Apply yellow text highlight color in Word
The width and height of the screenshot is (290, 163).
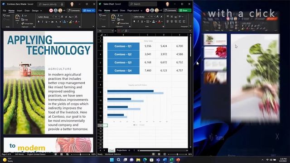[x=71, y=22]
